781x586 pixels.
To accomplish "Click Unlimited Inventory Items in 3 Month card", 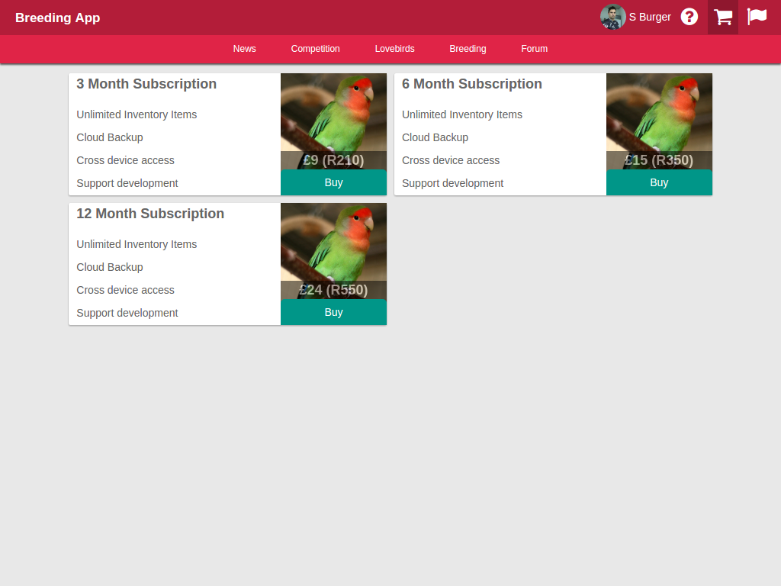I will pyautogui.click(x=137, y=114).
